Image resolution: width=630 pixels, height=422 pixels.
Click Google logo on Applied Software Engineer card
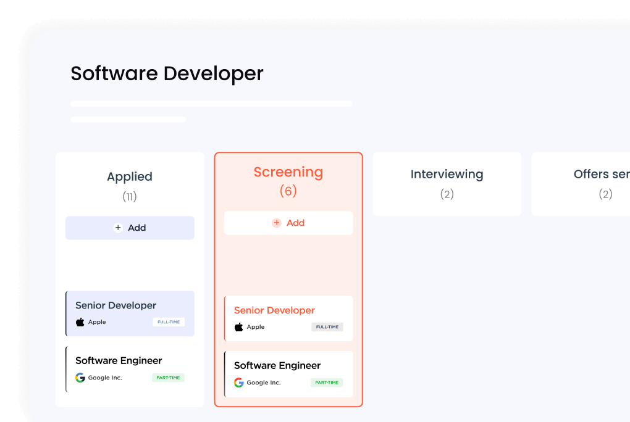80,378
